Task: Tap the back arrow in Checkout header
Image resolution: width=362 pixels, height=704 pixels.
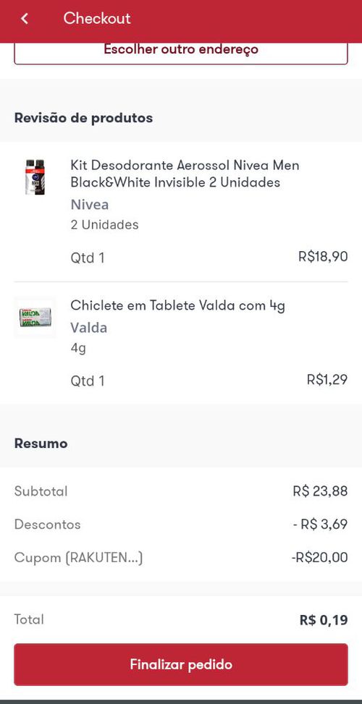Action: [x=25, y=19]
